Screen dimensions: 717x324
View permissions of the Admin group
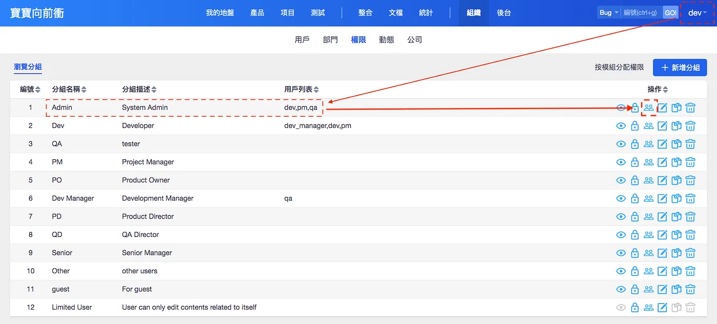pyautogui.click(x=621, y=107)
